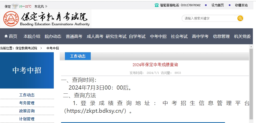Open the 社会考试 menu
The image size is (256, 123).
(x=179, y=36)
